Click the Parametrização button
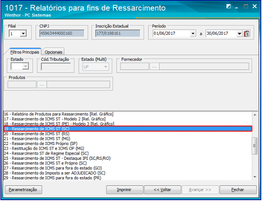263x201 pixels. click(23, 190)
